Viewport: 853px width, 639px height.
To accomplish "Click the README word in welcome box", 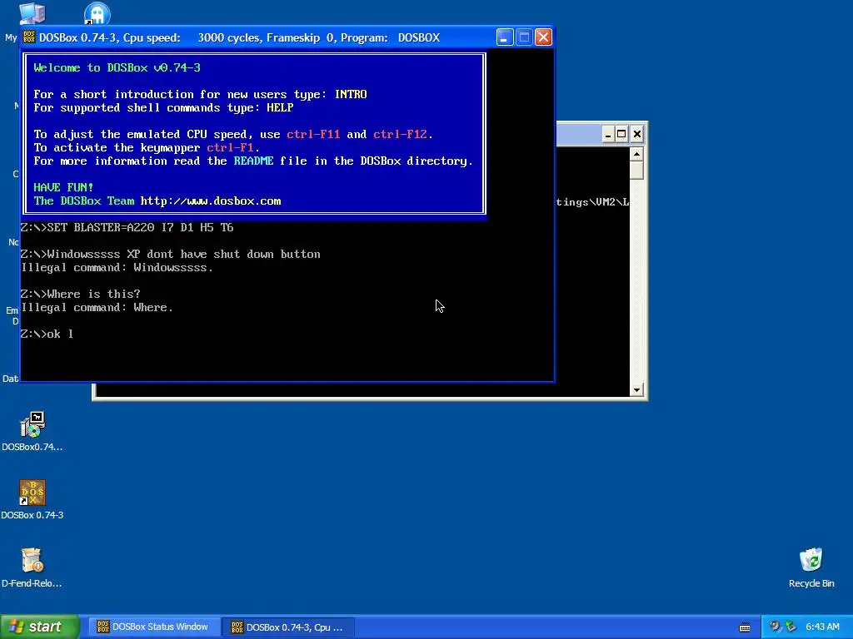I will 253,161.
